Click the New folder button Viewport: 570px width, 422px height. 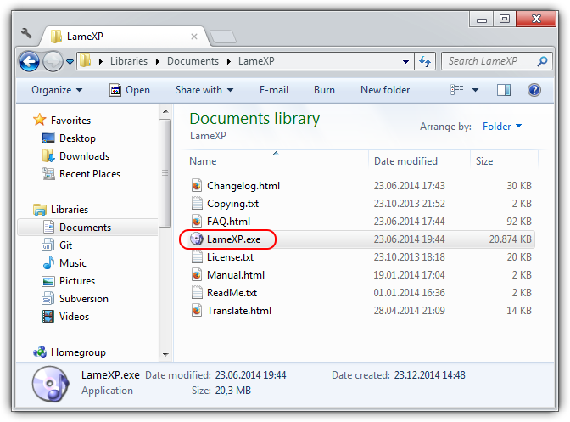(x=385, y=90)
